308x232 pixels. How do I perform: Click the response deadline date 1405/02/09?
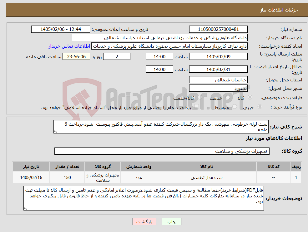coord(218,57)
